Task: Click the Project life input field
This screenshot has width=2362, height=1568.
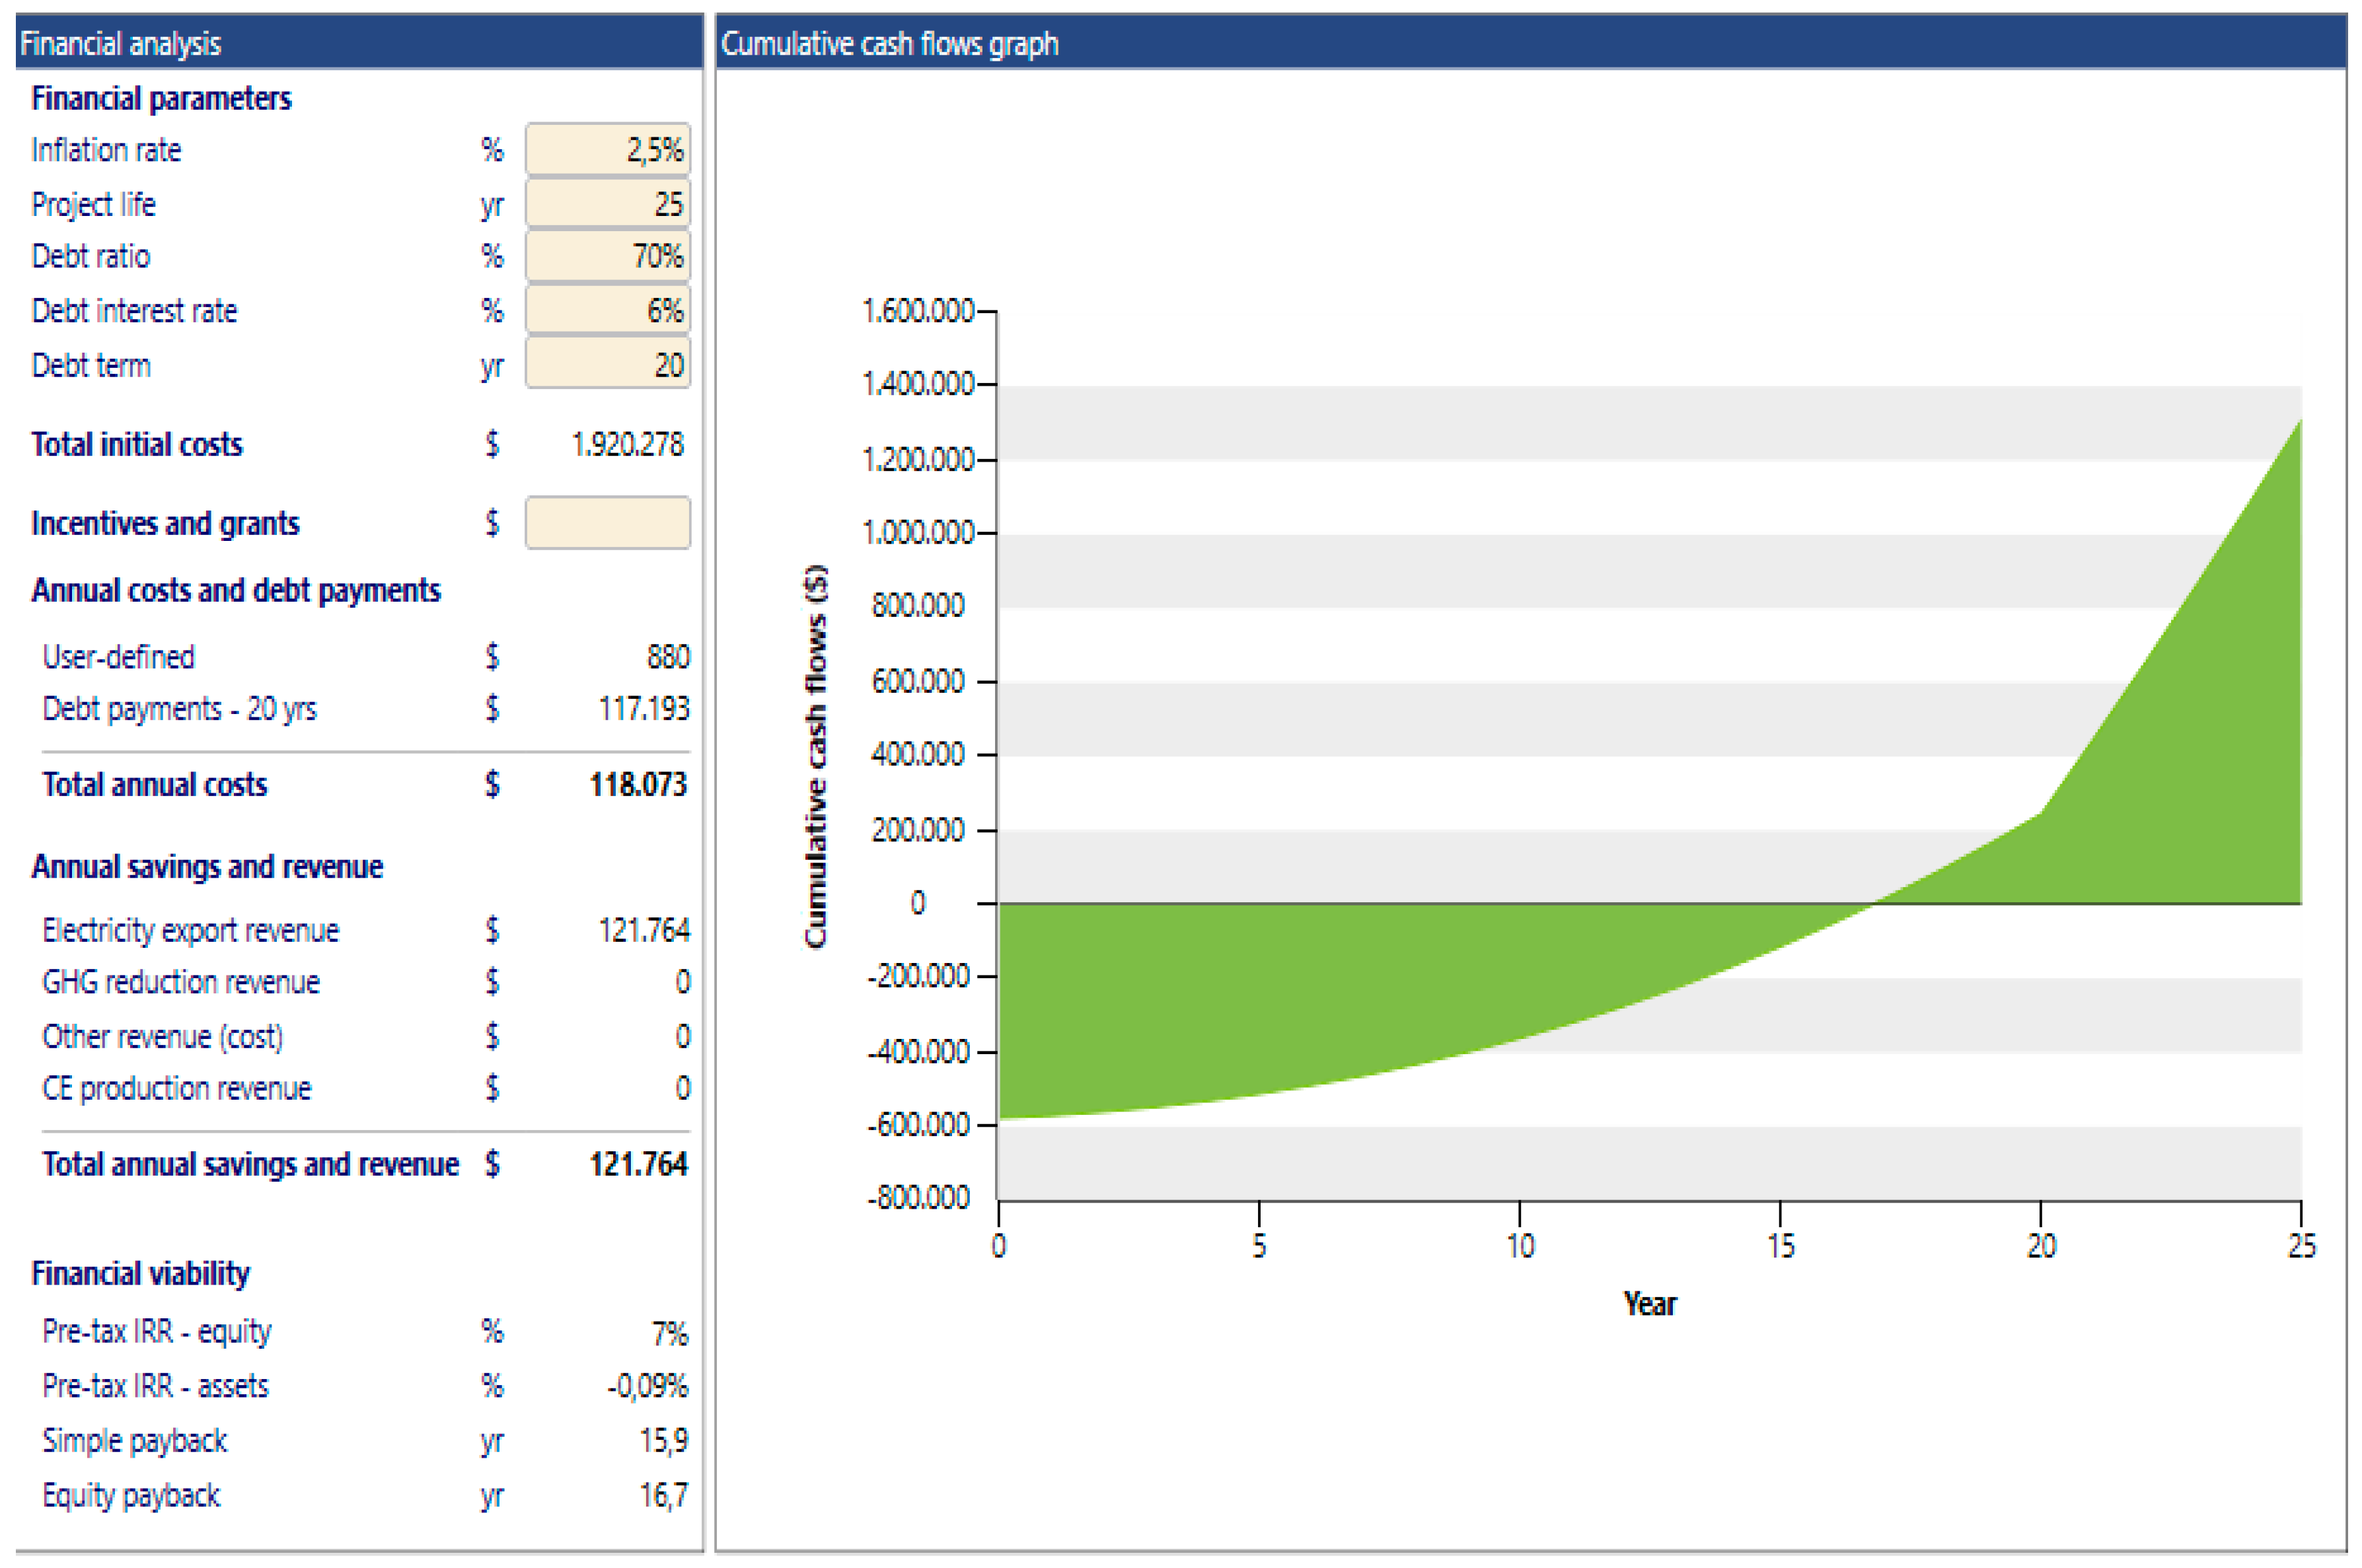Action: coord(607,204)
